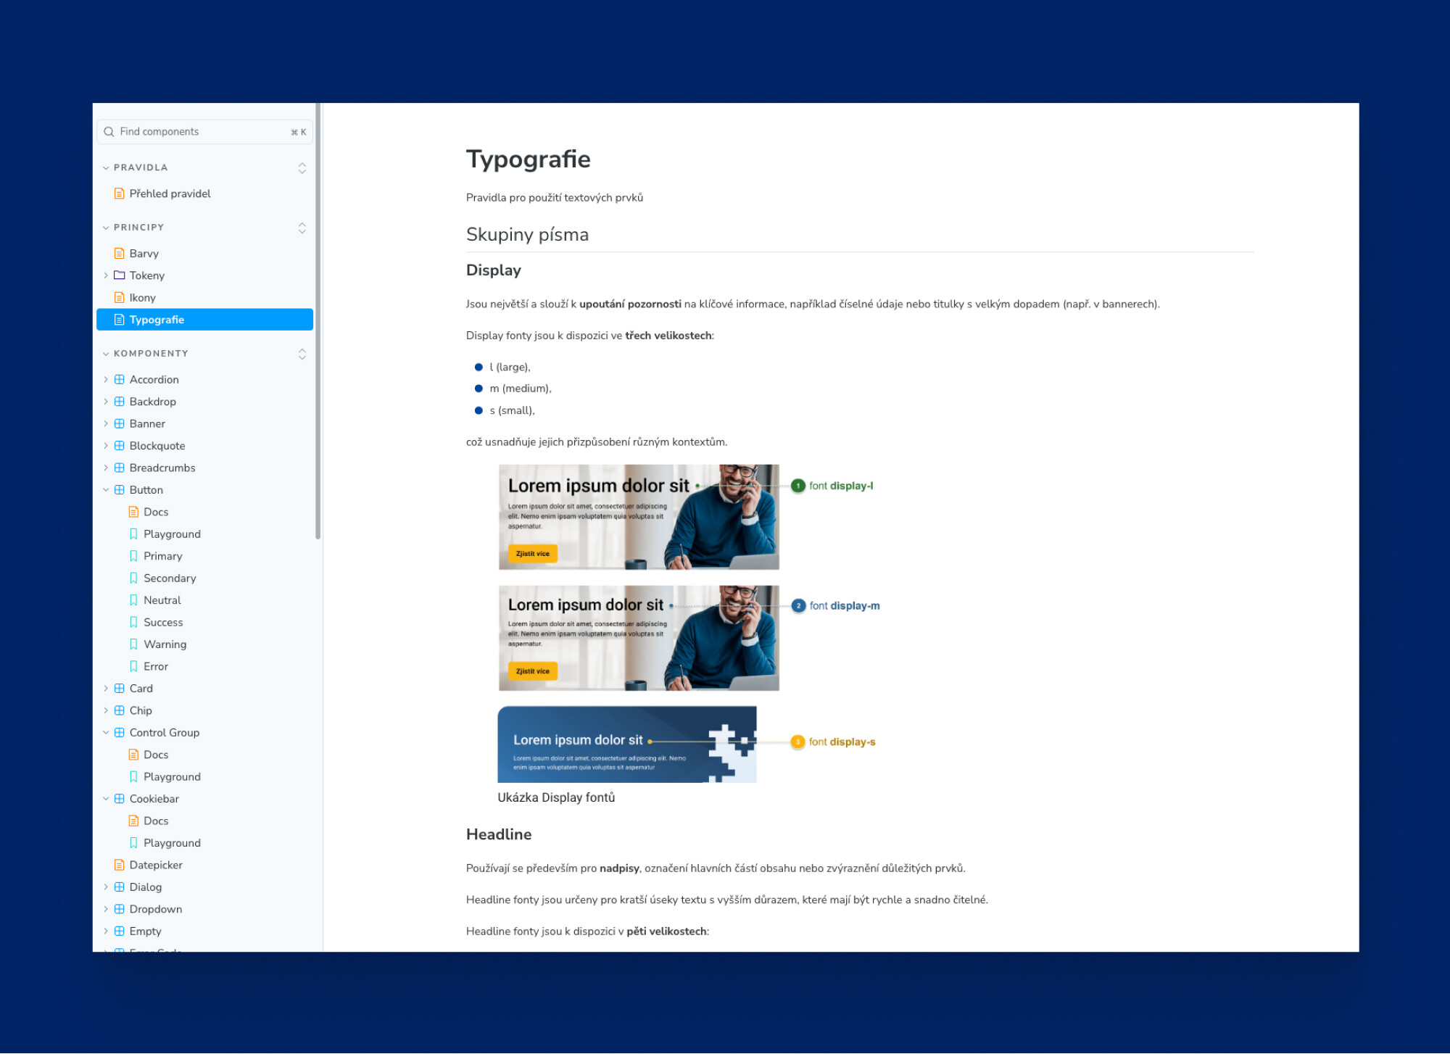Expand the Tokeny folder chevron
Image resolution: width=1450 pixels, height=1054 pixels.
pyautogui.click(x=106, y=275)
